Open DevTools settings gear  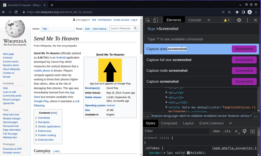pos(239,20)
